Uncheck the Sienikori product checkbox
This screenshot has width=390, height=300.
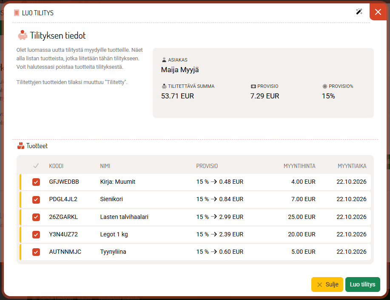pos(36,199)
